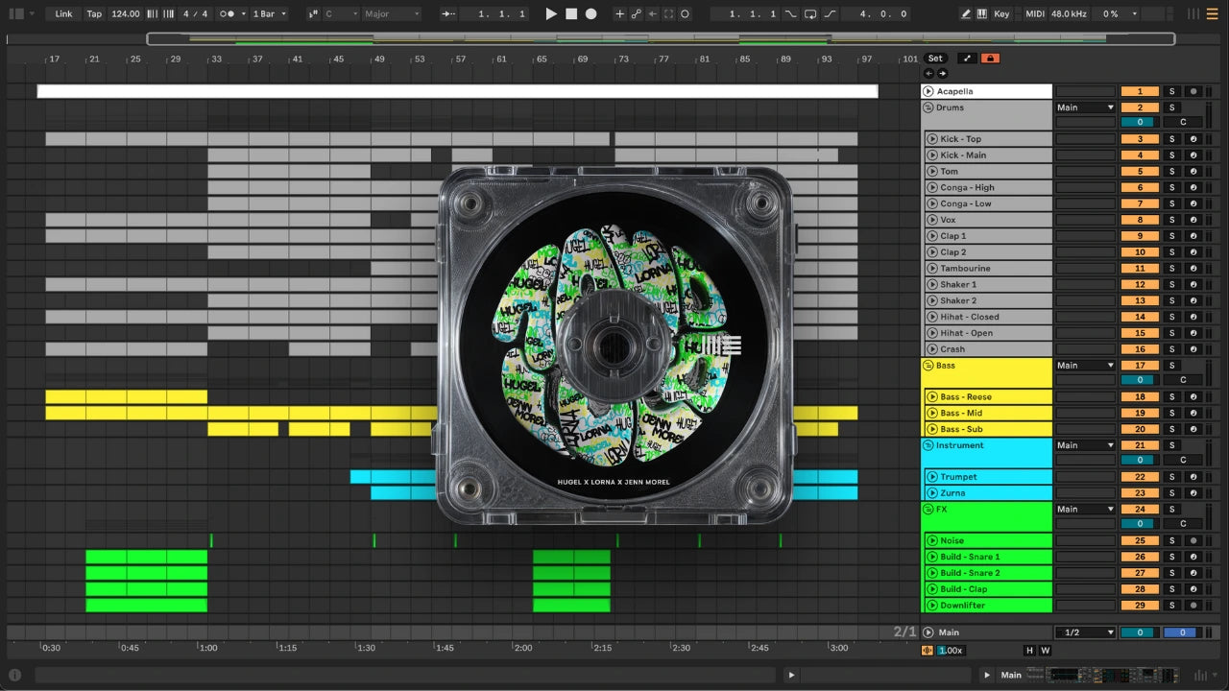The height and width of the screenshot is (691, 1229).
Task: Click the orange Lock Envelopes icon
Action: click(990, 59)
